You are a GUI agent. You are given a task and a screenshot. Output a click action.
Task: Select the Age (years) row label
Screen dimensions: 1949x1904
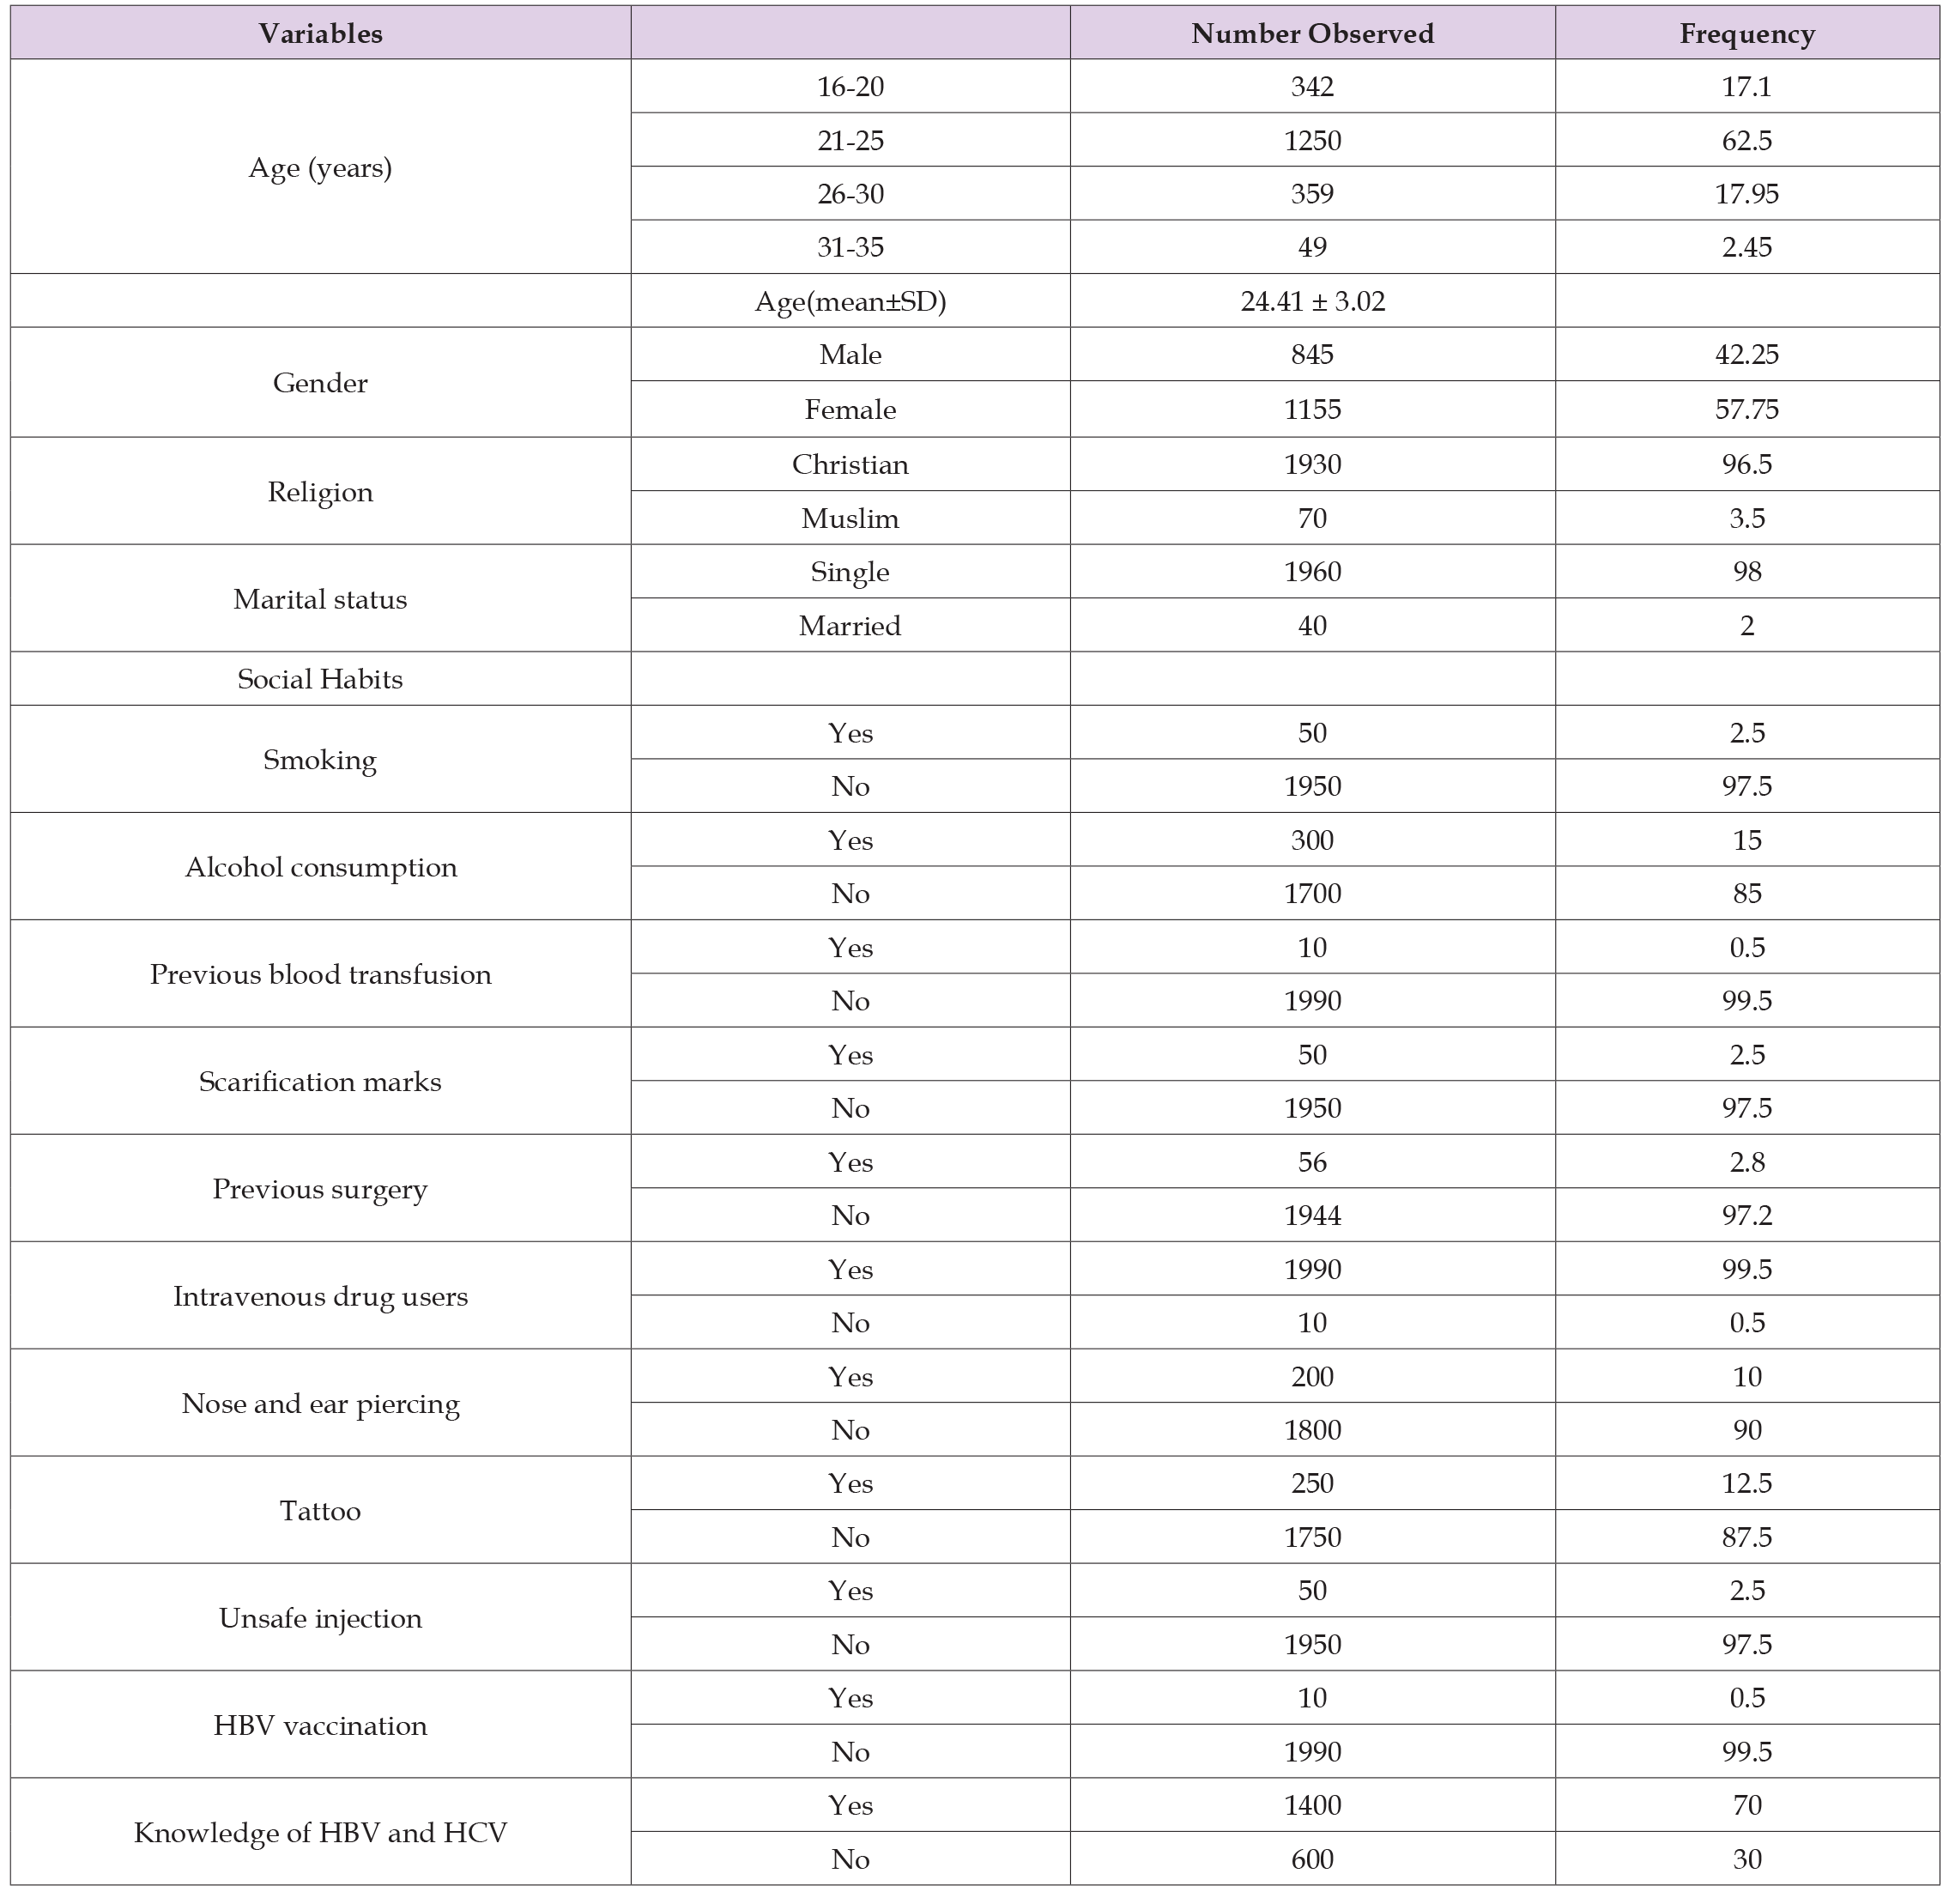320,168
